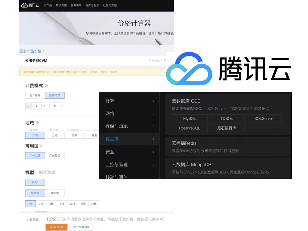Viewport: 308px width, 231px height.
Task: Open 价格总览 link
Action: [x=154, y=61]
